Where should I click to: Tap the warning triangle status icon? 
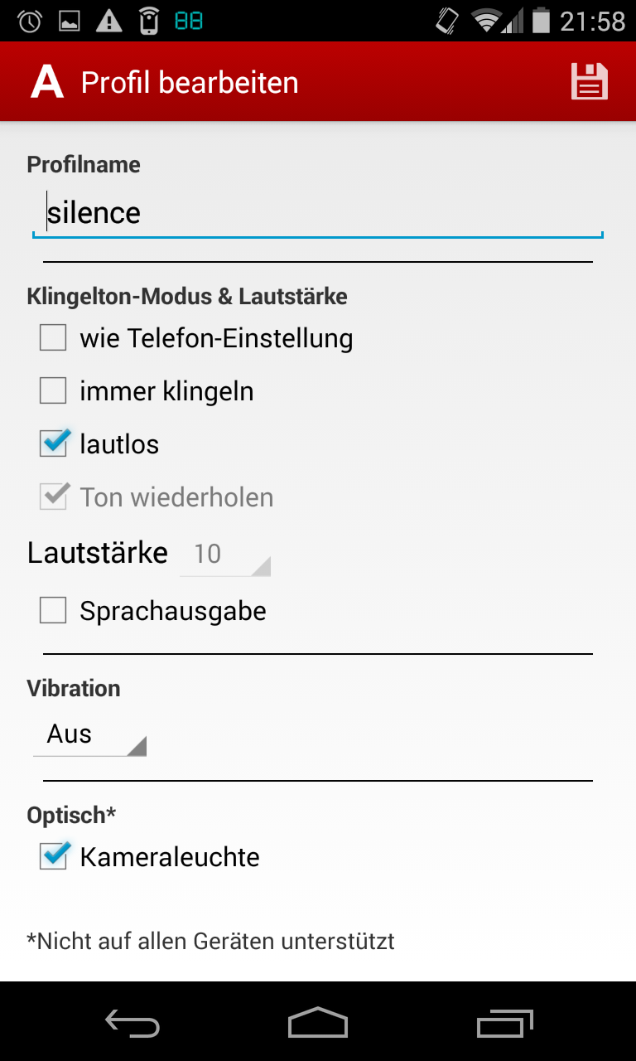108,21
